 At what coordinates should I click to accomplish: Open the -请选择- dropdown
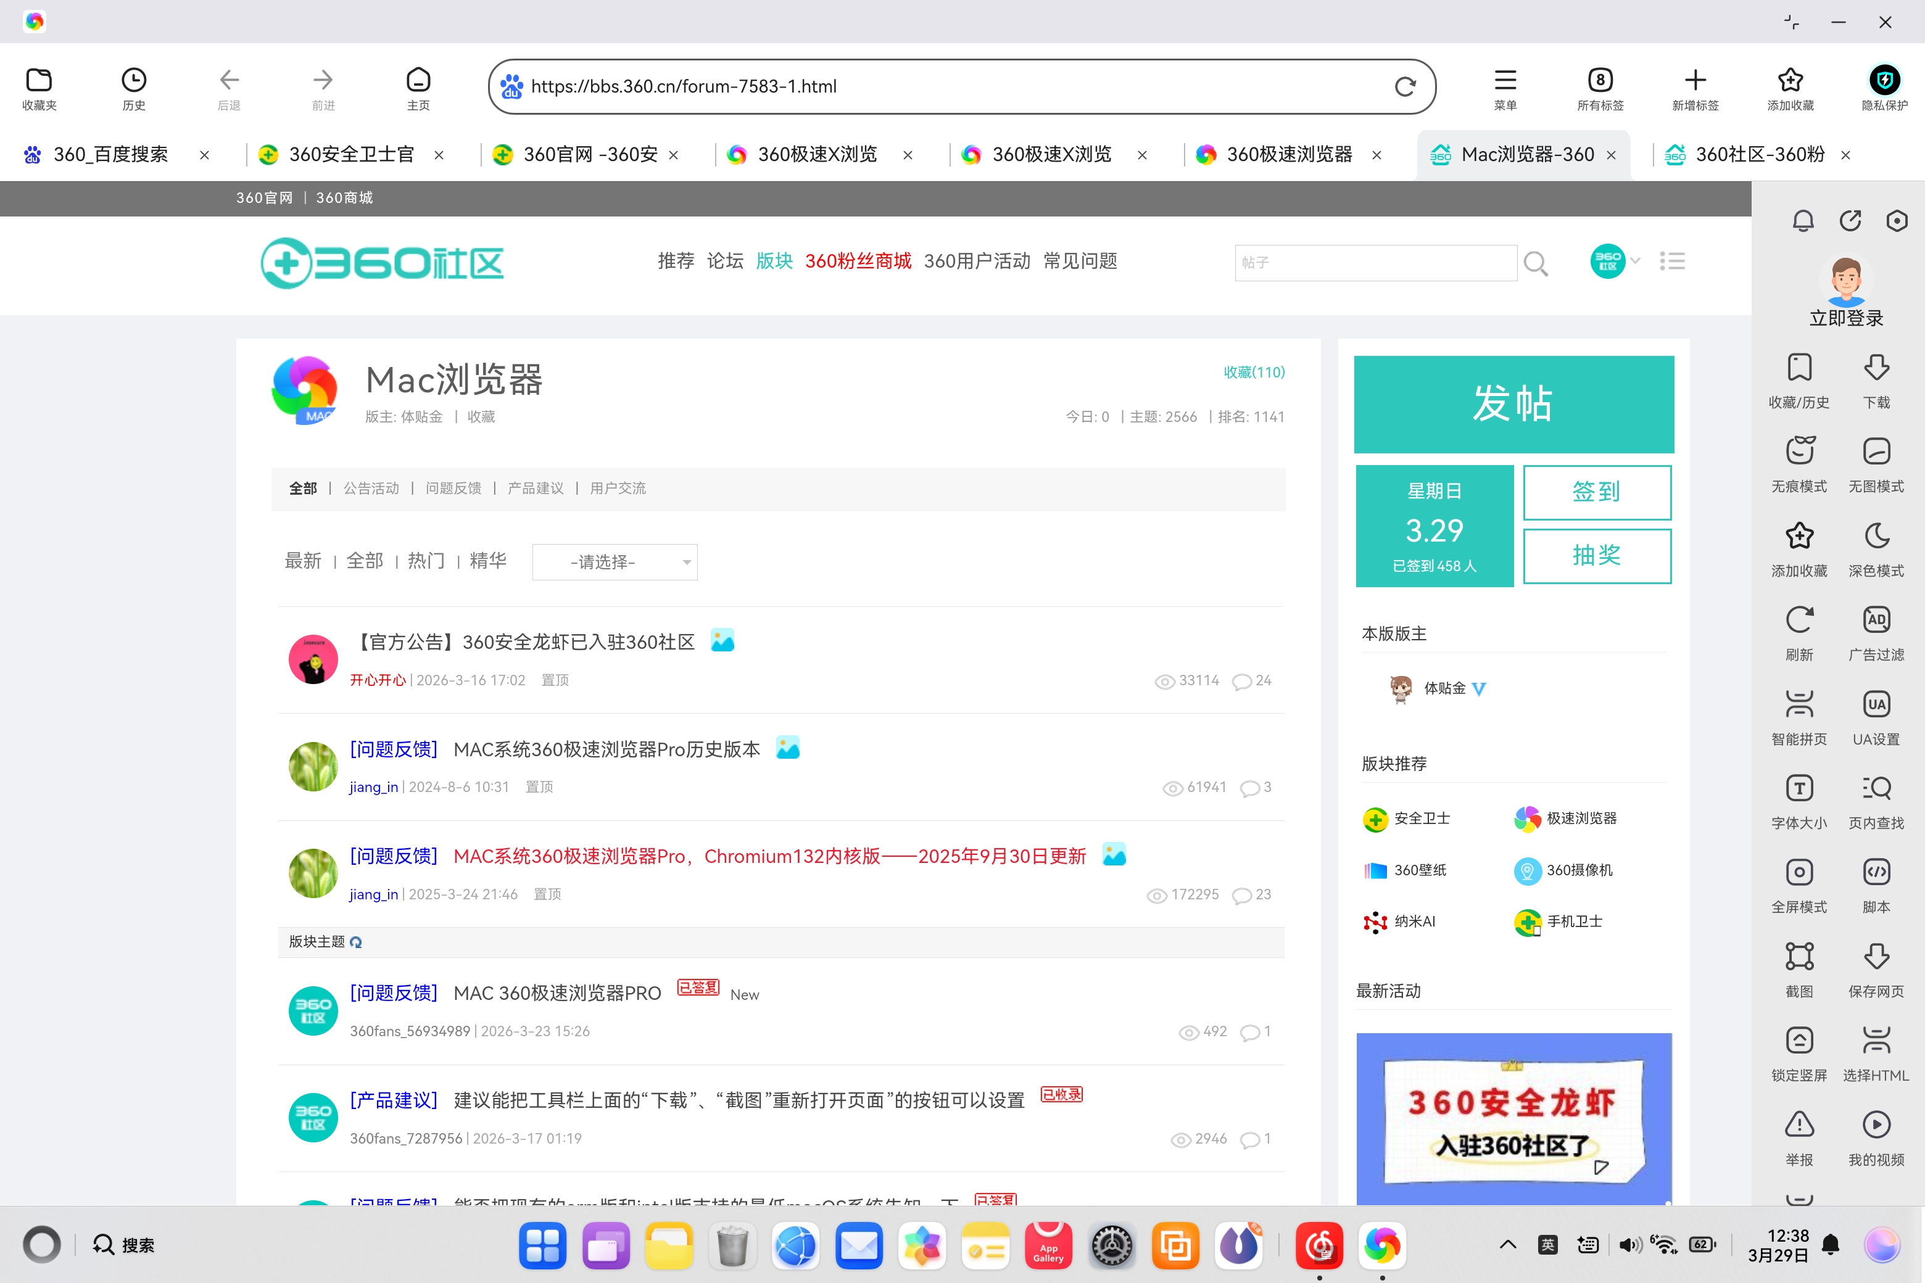coord(615,562)
